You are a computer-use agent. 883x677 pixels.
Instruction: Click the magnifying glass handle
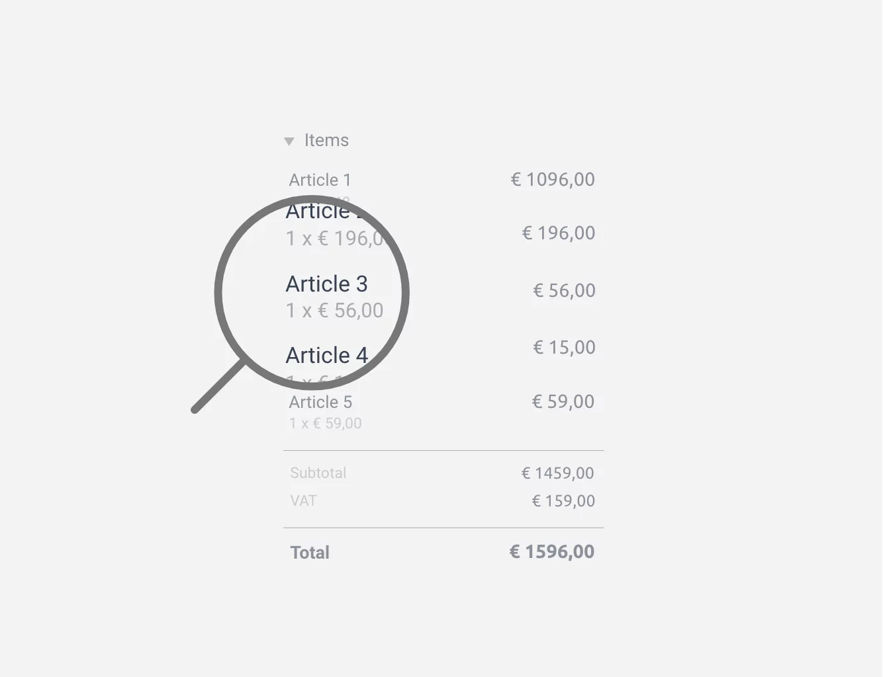click(x=218, y=386)
